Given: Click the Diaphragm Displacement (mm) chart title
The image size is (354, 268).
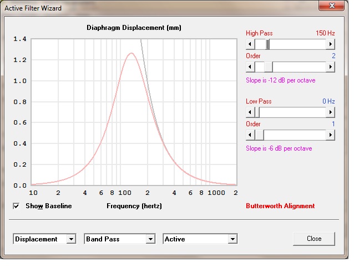Looking at the screenshot, I should coord(134,28).
